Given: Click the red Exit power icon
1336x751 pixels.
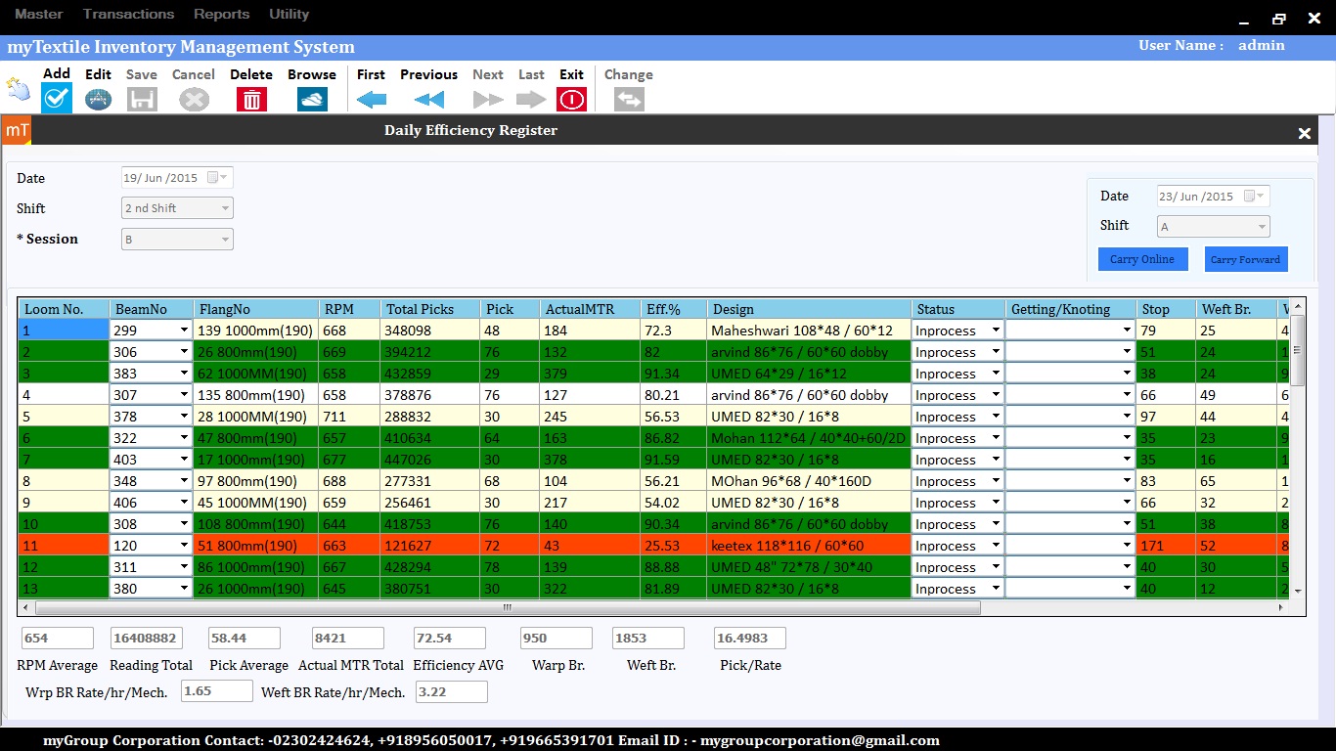Looking at the screenshot, I should 571,99.
